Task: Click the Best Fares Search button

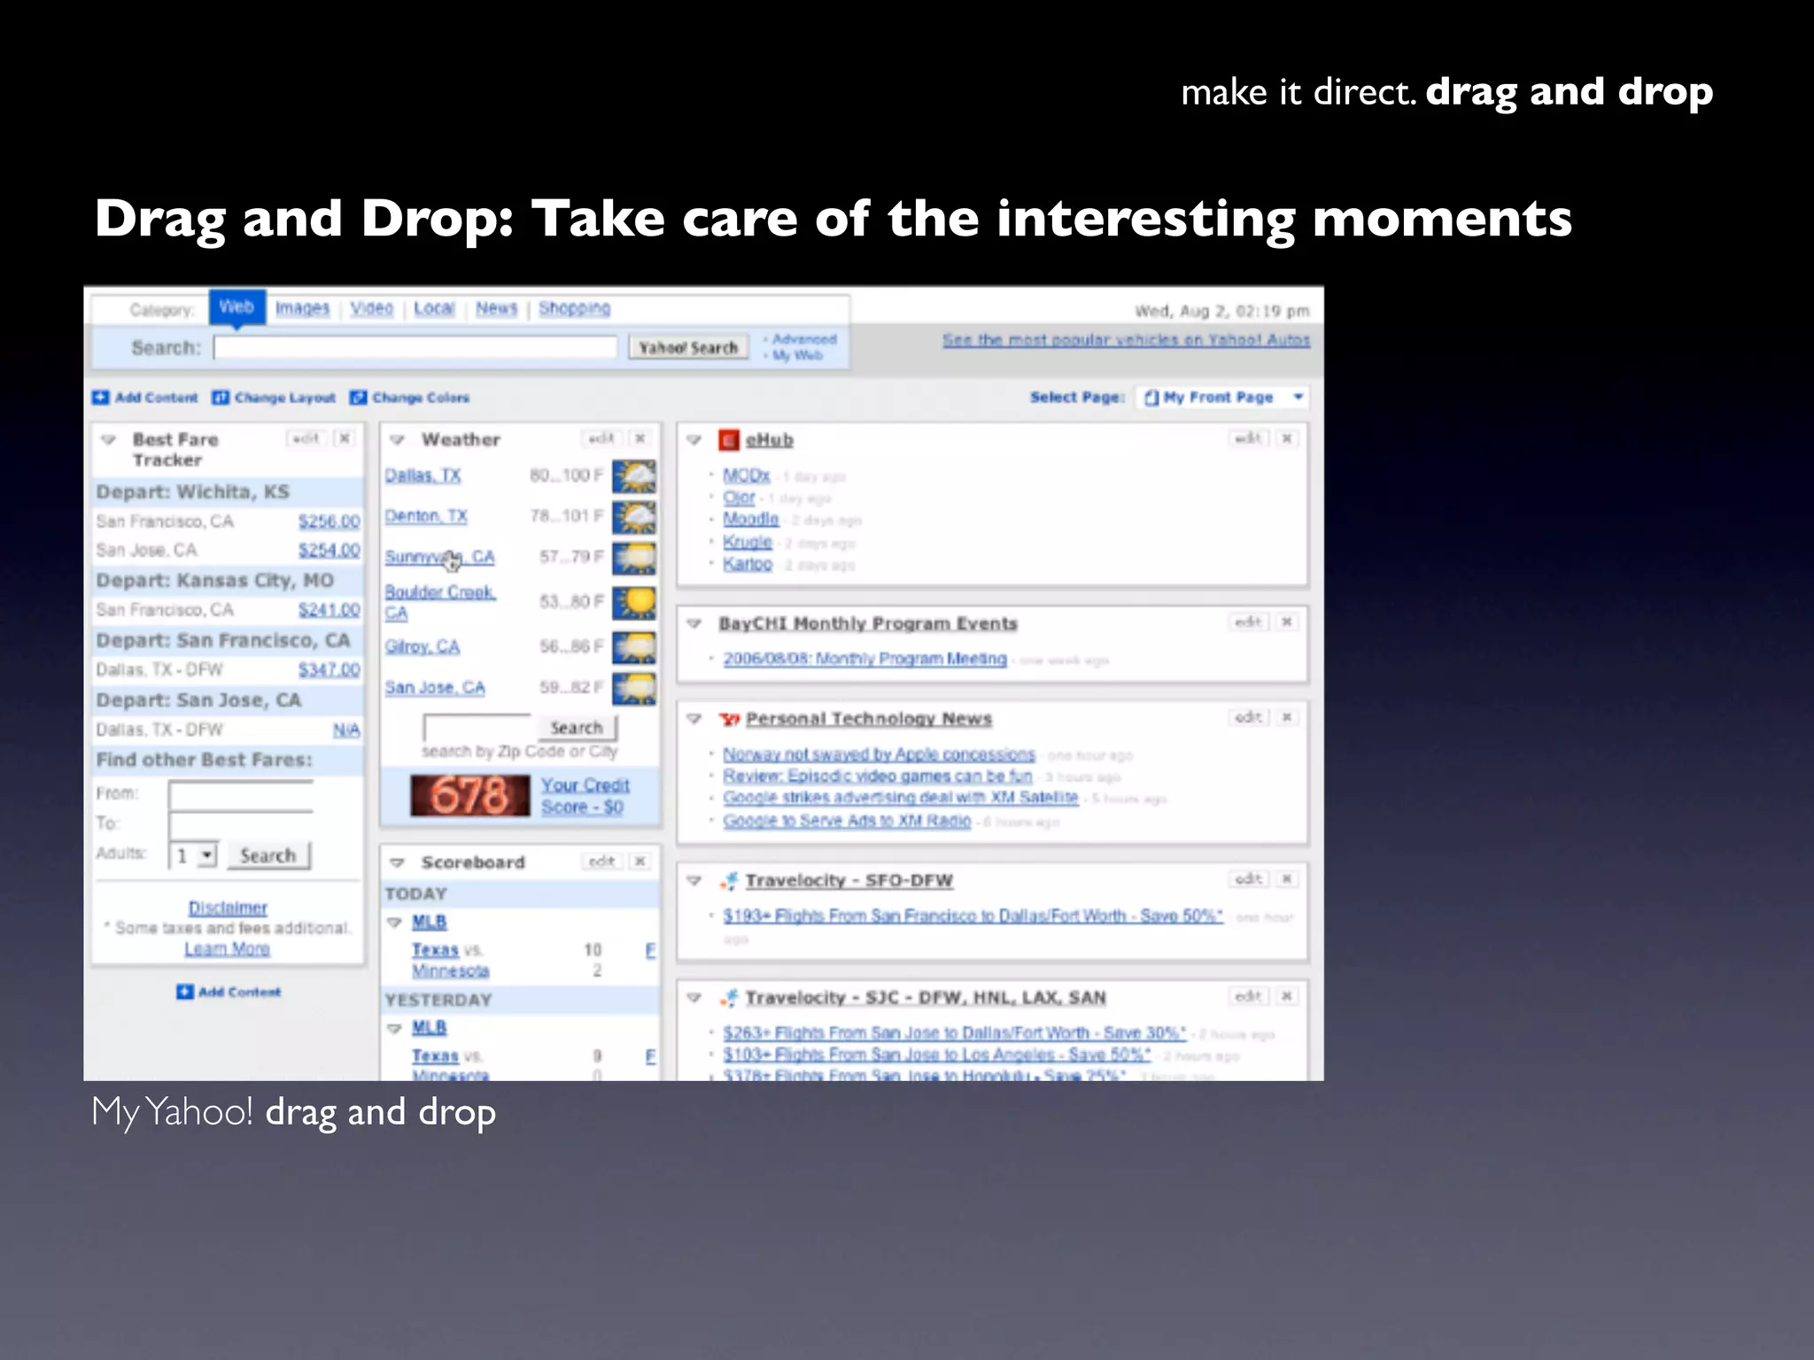Action: pyautogui.click(x=268, y=855)
